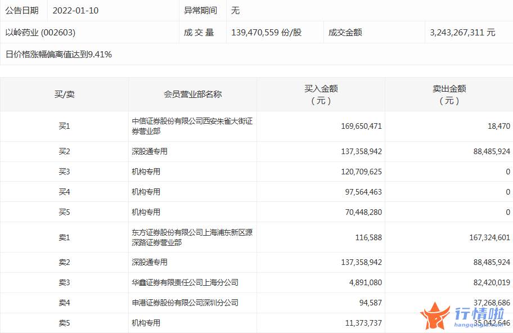Select buy amount 70,448,280
The width and height of the screenshot is (513, 333).
363,212
